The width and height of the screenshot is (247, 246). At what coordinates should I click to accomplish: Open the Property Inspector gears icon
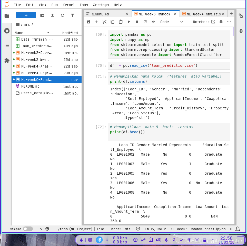(x=241, y=16)
